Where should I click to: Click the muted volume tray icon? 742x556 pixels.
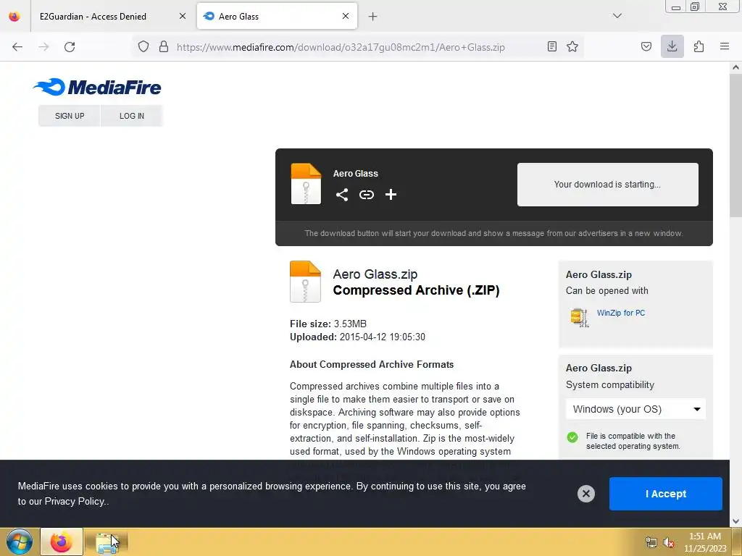(669, 542)
